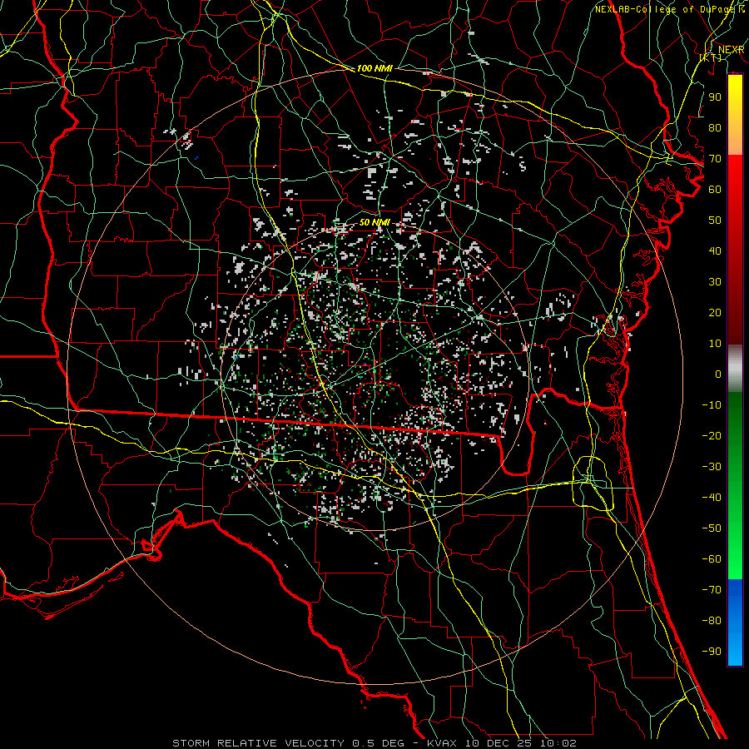
Task: Click the '-70' label on the velocity scale
Action: [x=712, y=590]
